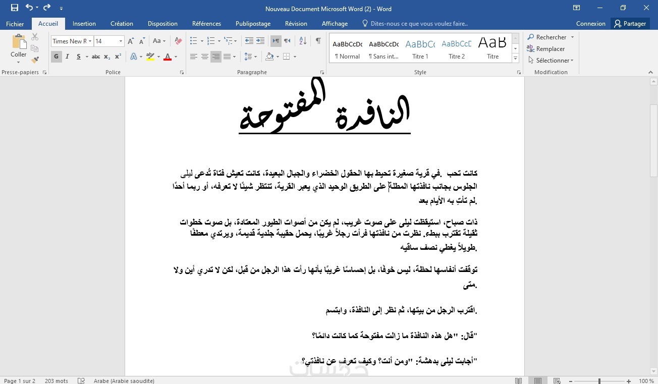Clear all formatting with the eraser icon
This screenshot has height=384, width=658.
pos(178,41)
